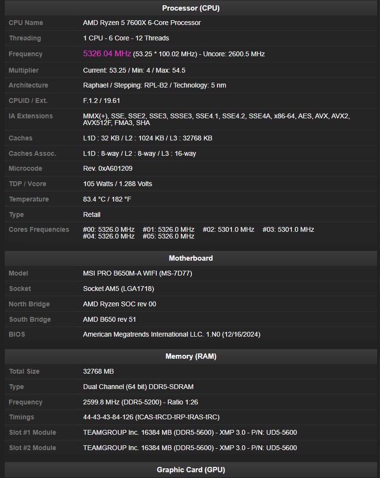The width and height of the screenshot is (380, 478).
Task: Click the TDP / Vcore row label
Action: [x=27, y=184]
